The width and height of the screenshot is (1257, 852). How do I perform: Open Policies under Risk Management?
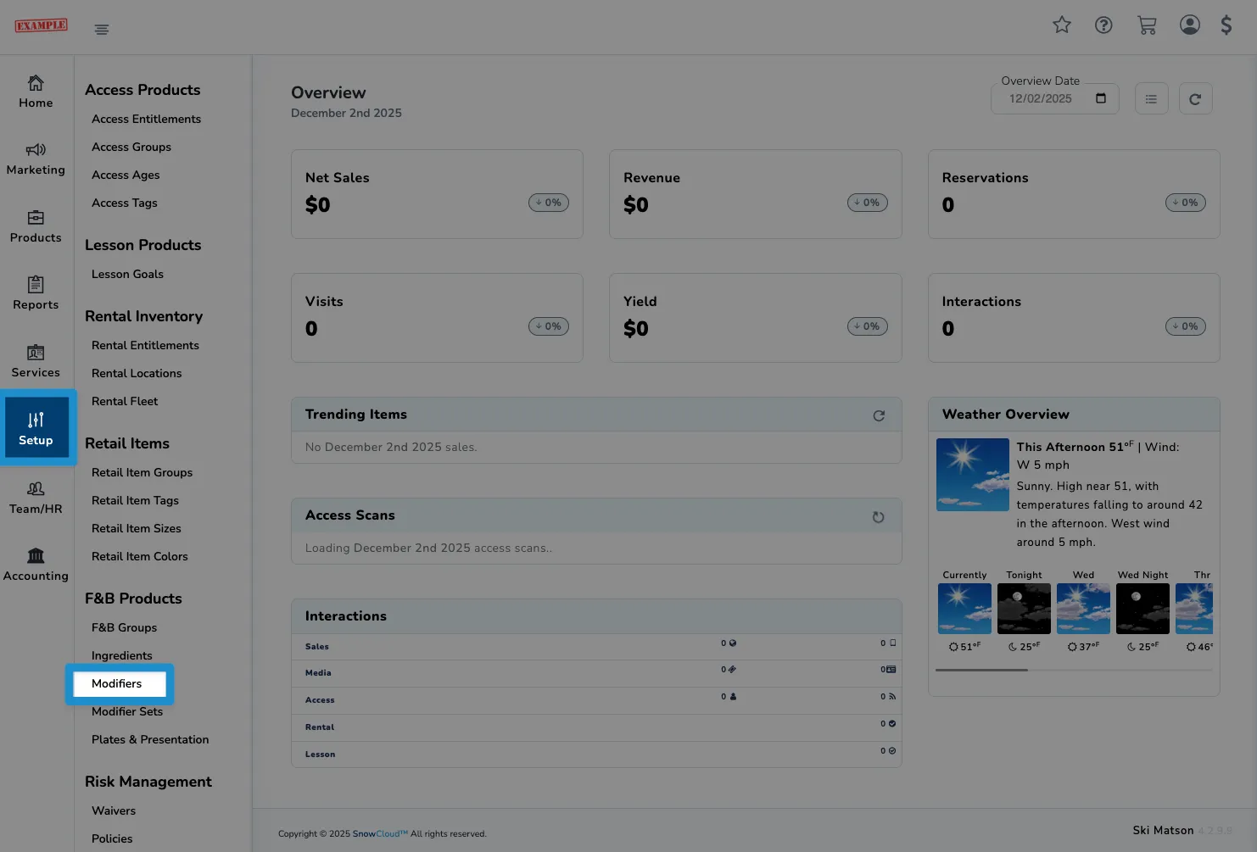pyautogui.click(x=112, y=839)
